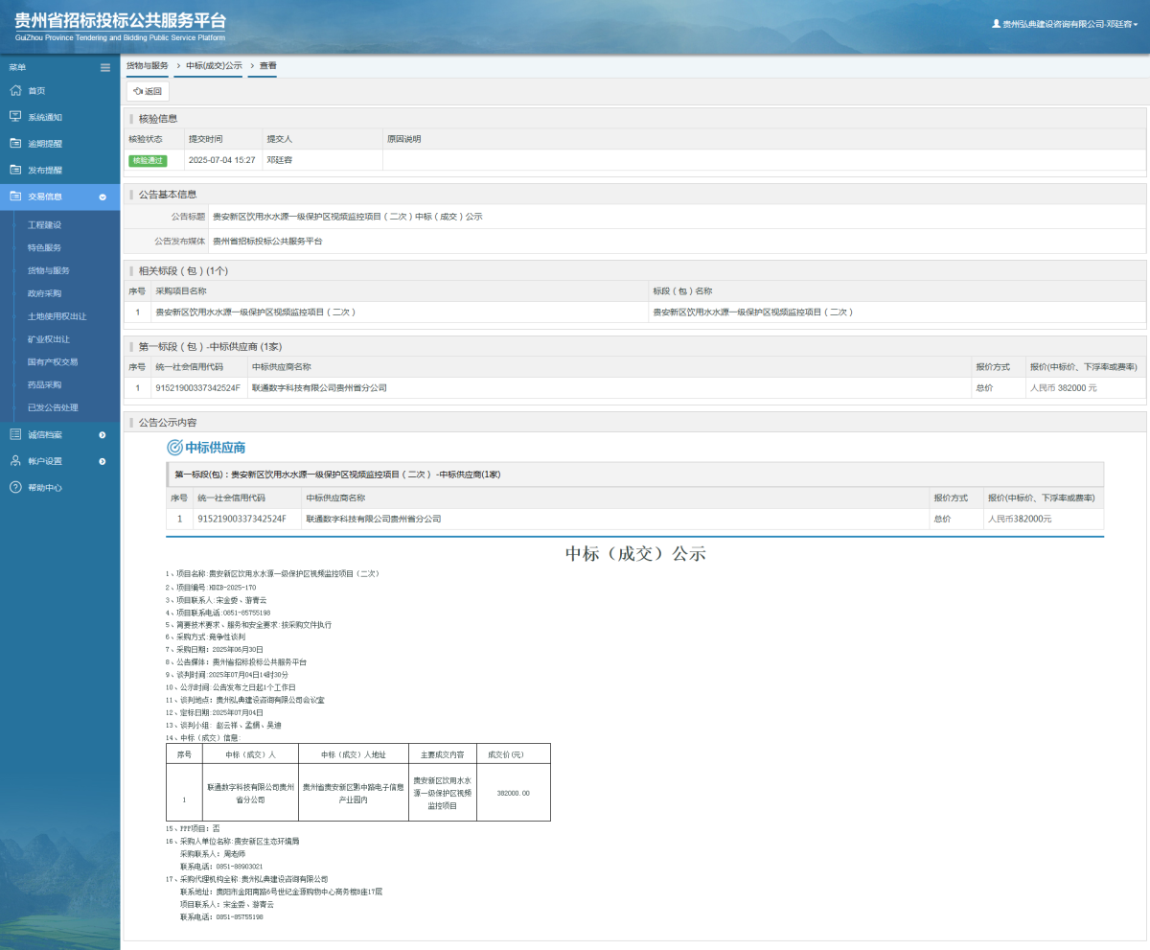Click the hamburger menu collapse icon
The width and height of the screenshot is (1150, 950).
click(105, 67)
